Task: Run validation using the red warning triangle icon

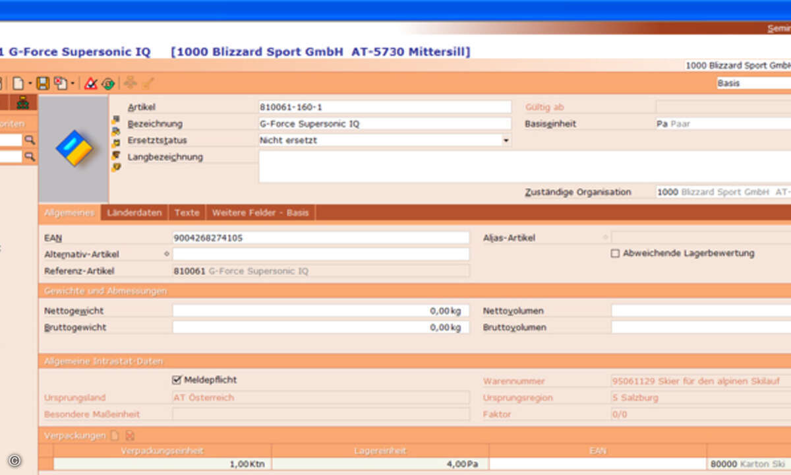Action: click(91, 84)
